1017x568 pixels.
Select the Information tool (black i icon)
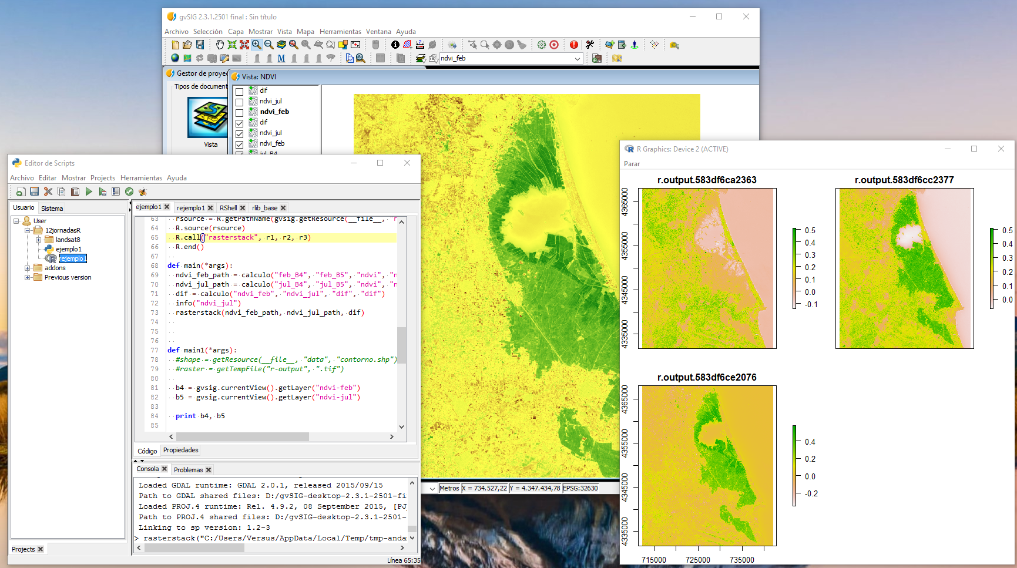(x=395, y=45)
